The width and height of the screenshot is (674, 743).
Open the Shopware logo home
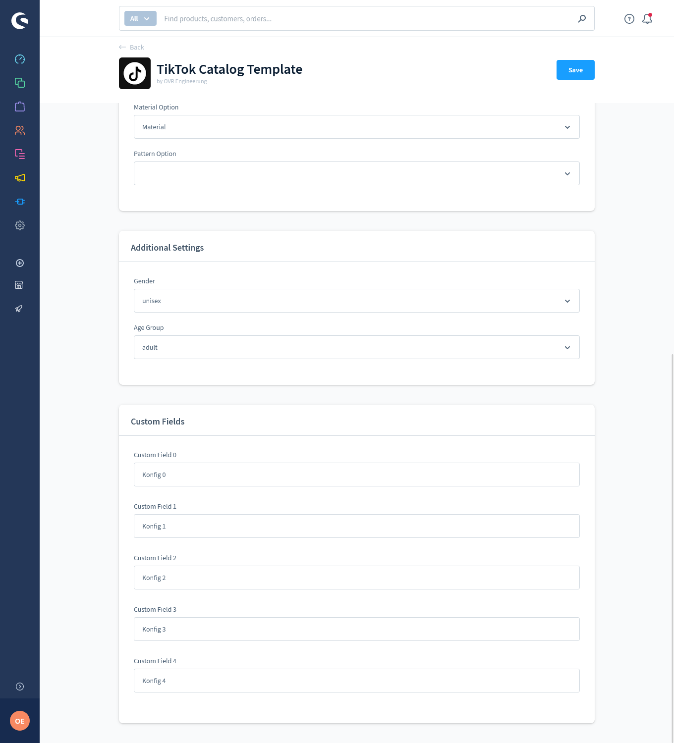click(x=20, y=21)
